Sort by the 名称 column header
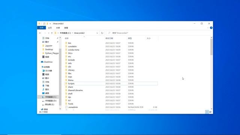Image resolution: width=240 pixels, height=135 pixels. point(67,38)
